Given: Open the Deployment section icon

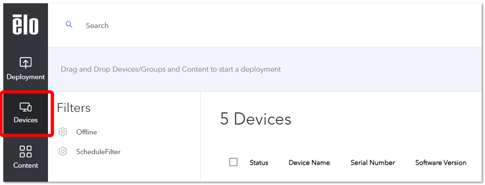Looking at the screenshot, I should coord(26,63).
